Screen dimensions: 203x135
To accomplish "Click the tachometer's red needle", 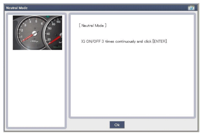I will coord(29,38).
